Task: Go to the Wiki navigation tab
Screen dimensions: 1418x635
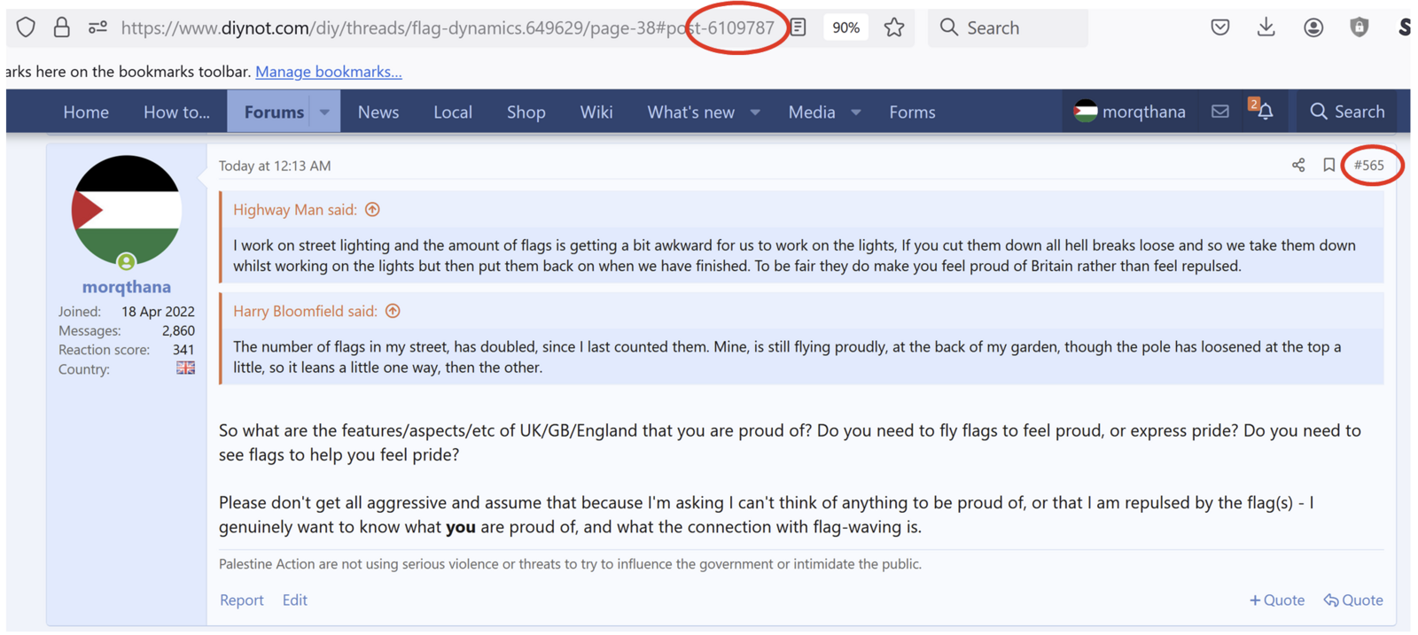Action: tap(596, 112)
